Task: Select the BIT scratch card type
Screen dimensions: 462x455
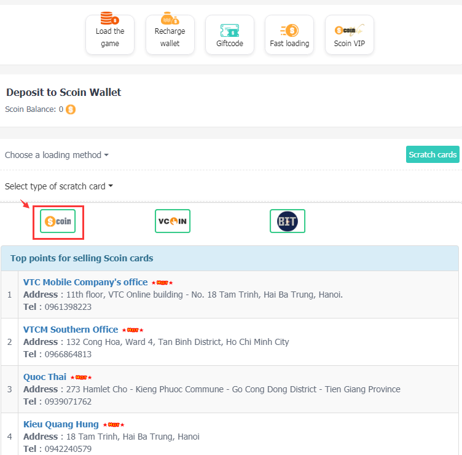Action: [x=288, y=221]
